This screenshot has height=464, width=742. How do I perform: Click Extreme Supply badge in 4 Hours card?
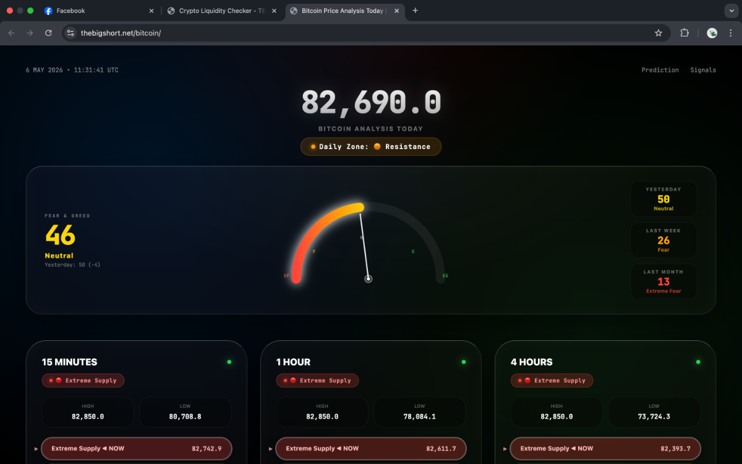tap(552, 380)
